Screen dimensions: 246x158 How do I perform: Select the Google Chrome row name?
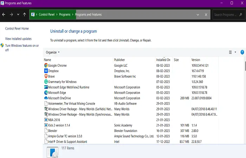click(x=57, y=65)
